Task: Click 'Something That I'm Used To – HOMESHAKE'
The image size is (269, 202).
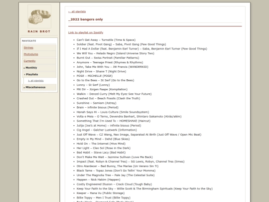Action: point(114,121)
